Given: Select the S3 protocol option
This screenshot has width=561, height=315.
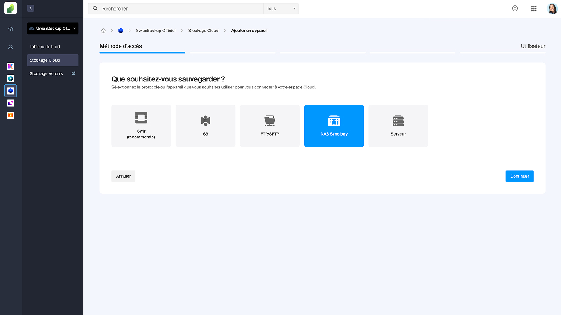Looking at the screenshot, I should pos(205,126).
